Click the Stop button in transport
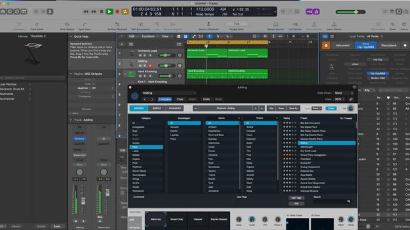The height and width of the screenshot is (230, 410). coord(101,11)
